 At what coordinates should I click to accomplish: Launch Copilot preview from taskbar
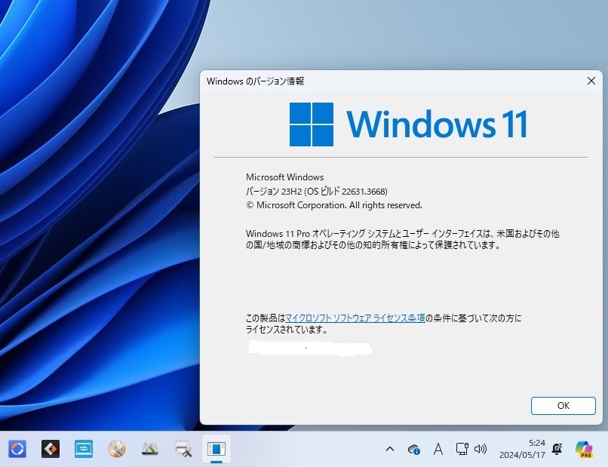[584, 449]
